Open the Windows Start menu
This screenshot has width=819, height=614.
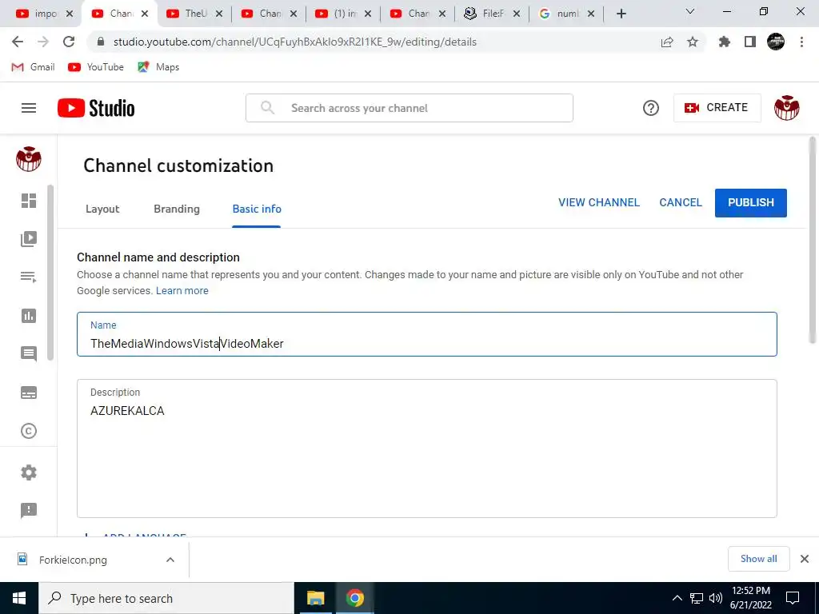click(19, 598)
